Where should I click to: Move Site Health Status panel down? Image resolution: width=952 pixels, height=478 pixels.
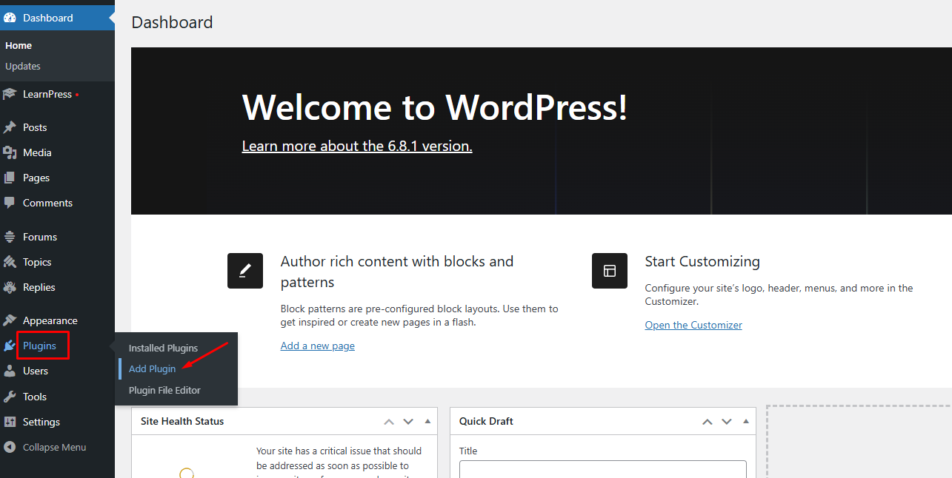(x=408, y=421)
